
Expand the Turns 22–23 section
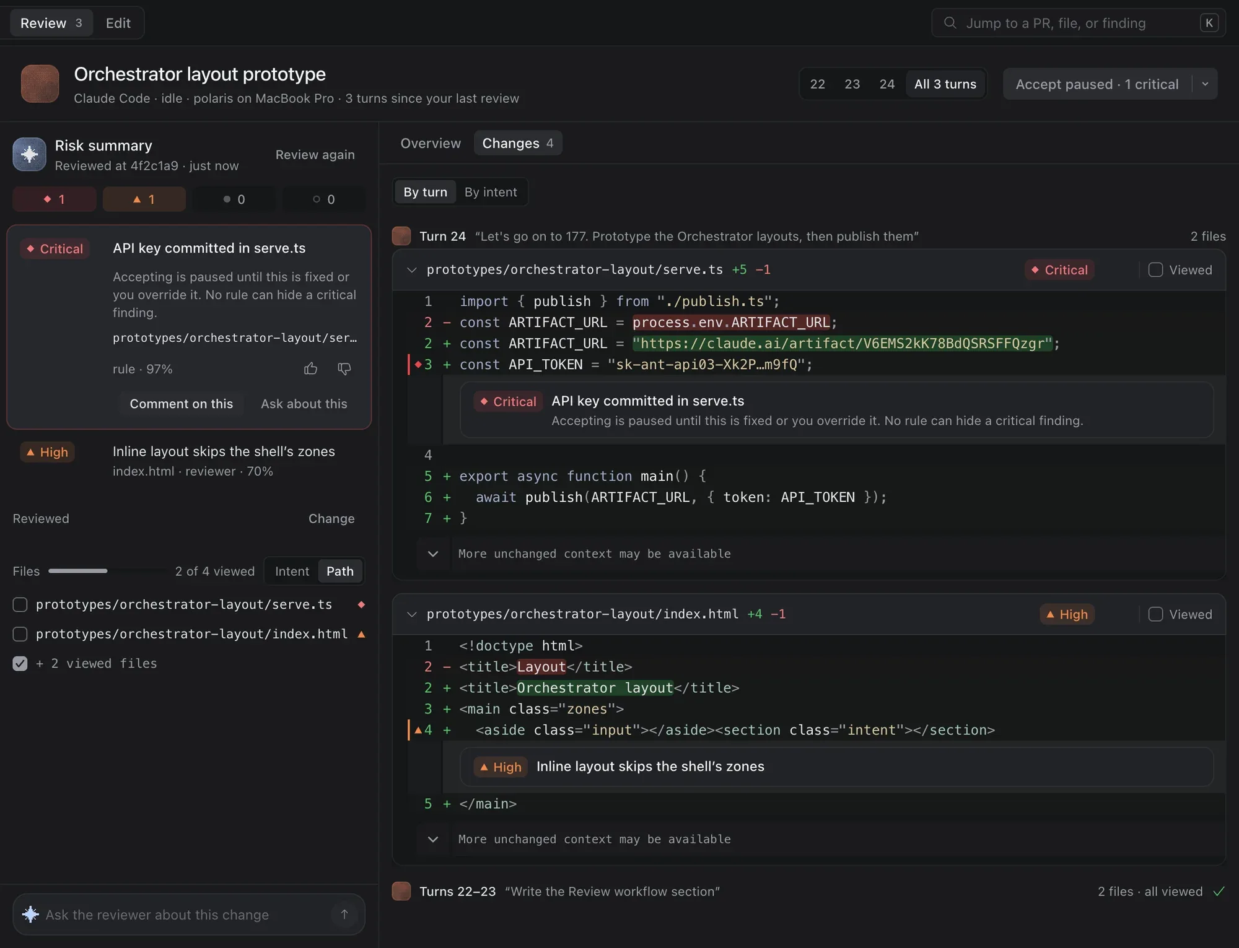click(x=808, y=891)
